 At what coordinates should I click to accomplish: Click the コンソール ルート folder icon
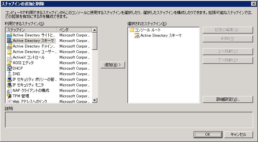(x=132, y=30)
